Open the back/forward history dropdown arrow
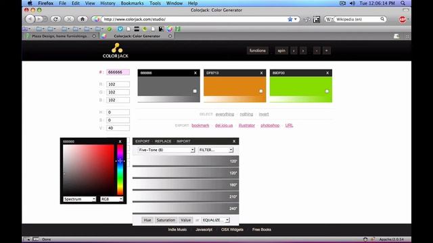The image size is (433, 243). 45,19
